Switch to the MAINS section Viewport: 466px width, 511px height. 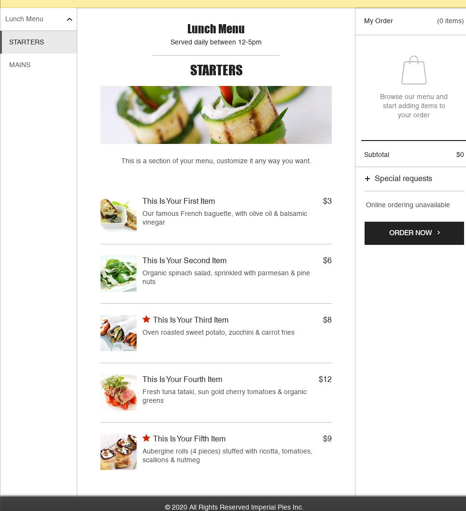pyautogui.click(x=39, y=65)
